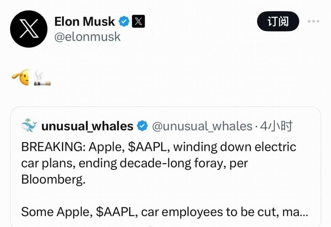Open the unusual_whales whale avatar
331x227 pixels.
pos(29,126)
